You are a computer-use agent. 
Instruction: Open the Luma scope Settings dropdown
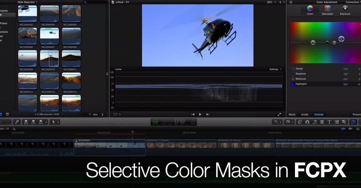[275, 69]
